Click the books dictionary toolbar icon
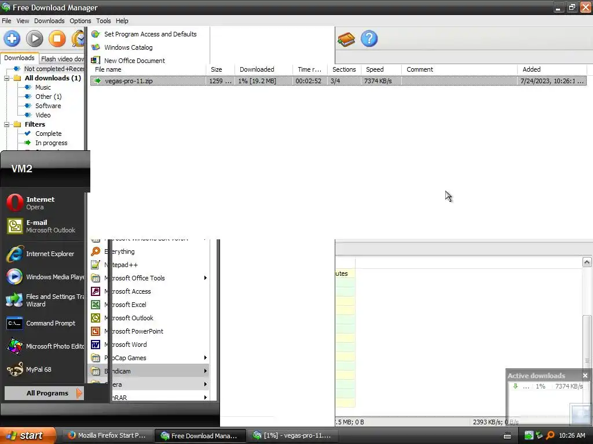This screenshot has width=593, height=444. pyautogui.click(x=346, y=39)
